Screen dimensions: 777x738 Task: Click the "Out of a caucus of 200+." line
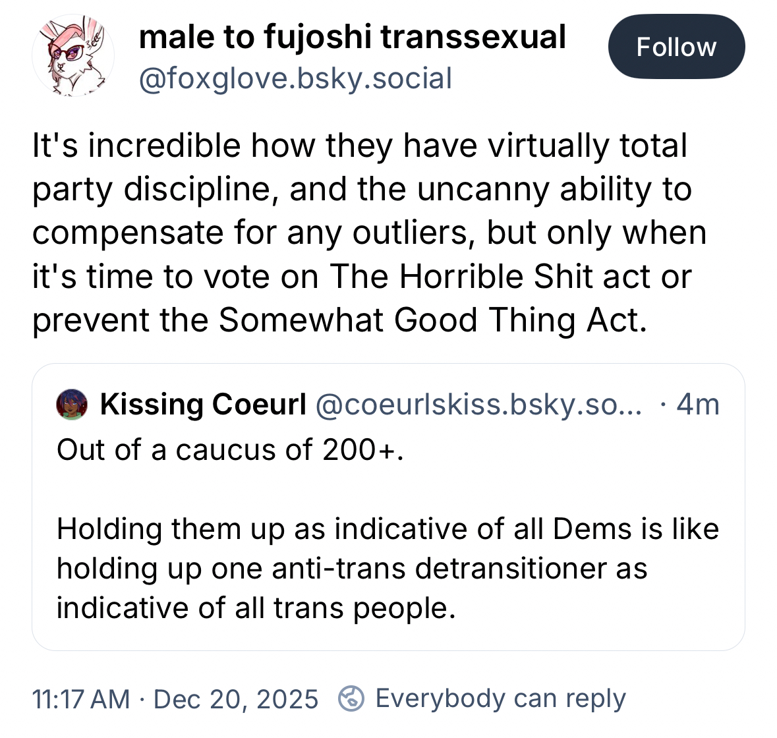point(230,450)
